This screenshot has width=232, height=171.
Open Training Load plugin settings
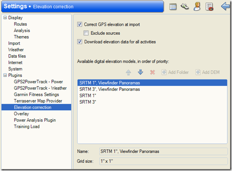(27, 127)
